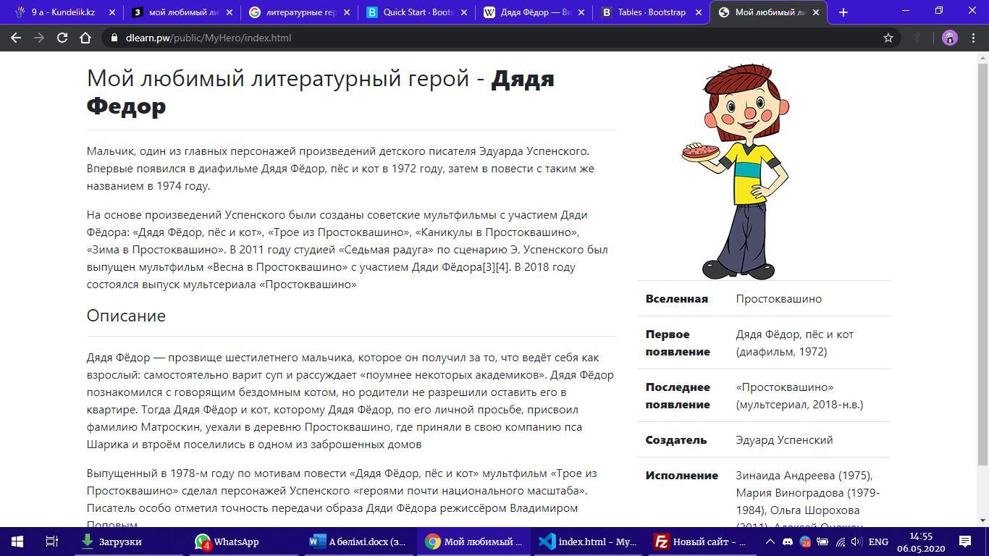
Task: Open the Wi-Fi network icon
Action: (x=840, y=542)
